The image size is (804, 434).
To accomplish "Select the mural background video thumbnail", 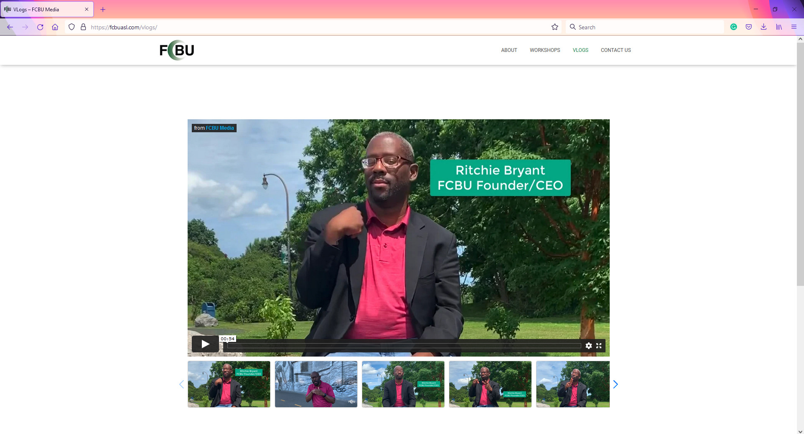I will coord(316,384).
